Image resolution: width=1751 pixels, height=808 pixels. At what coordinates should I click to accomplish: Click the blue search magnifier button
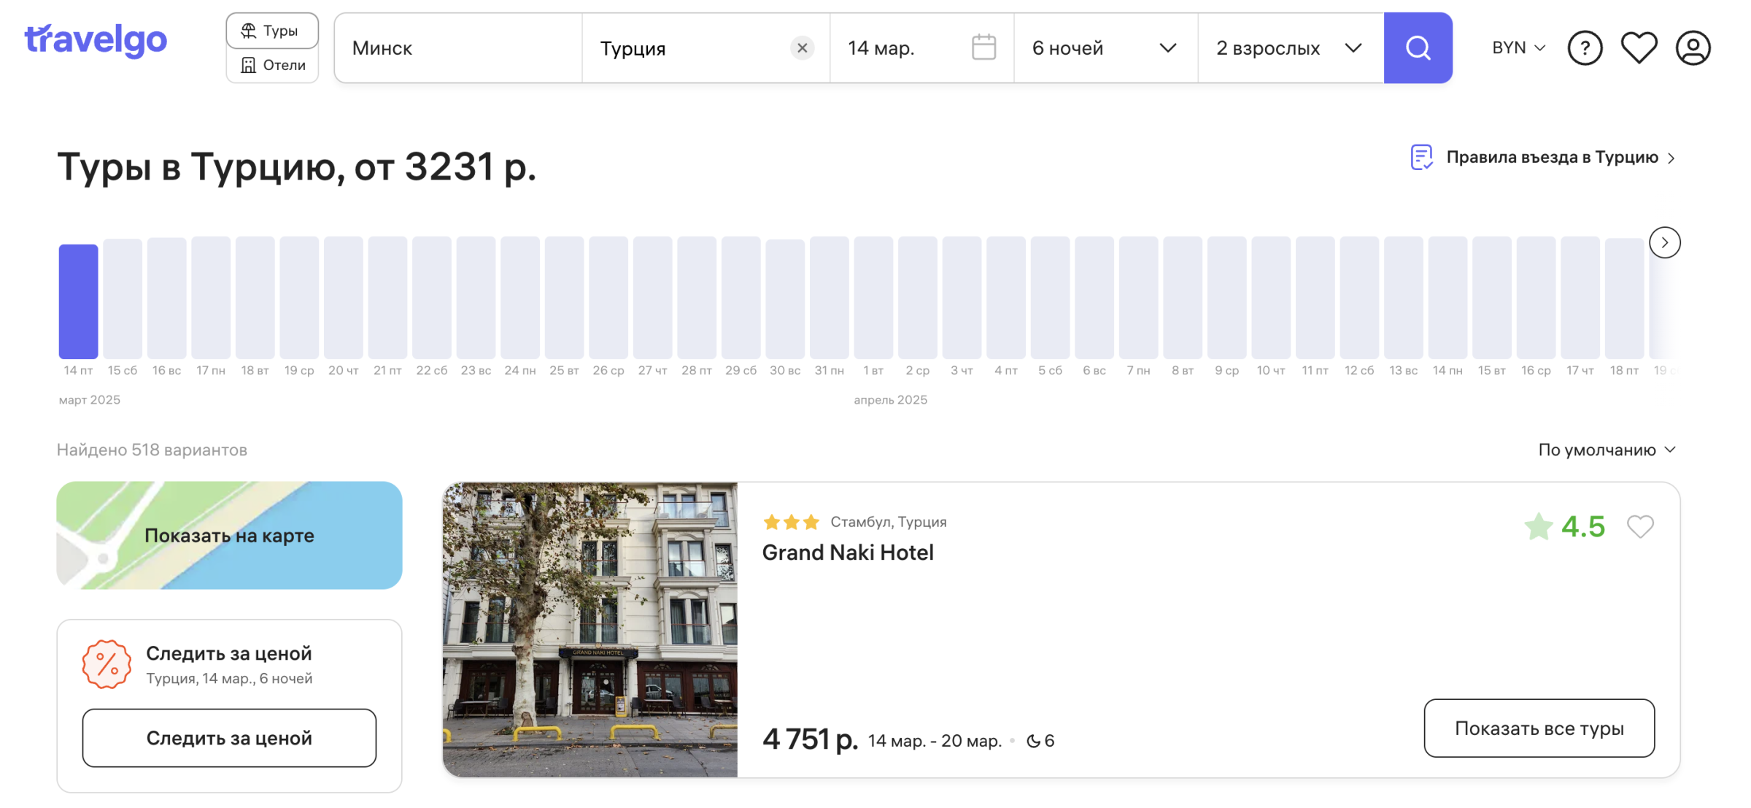coord(1417,48)
